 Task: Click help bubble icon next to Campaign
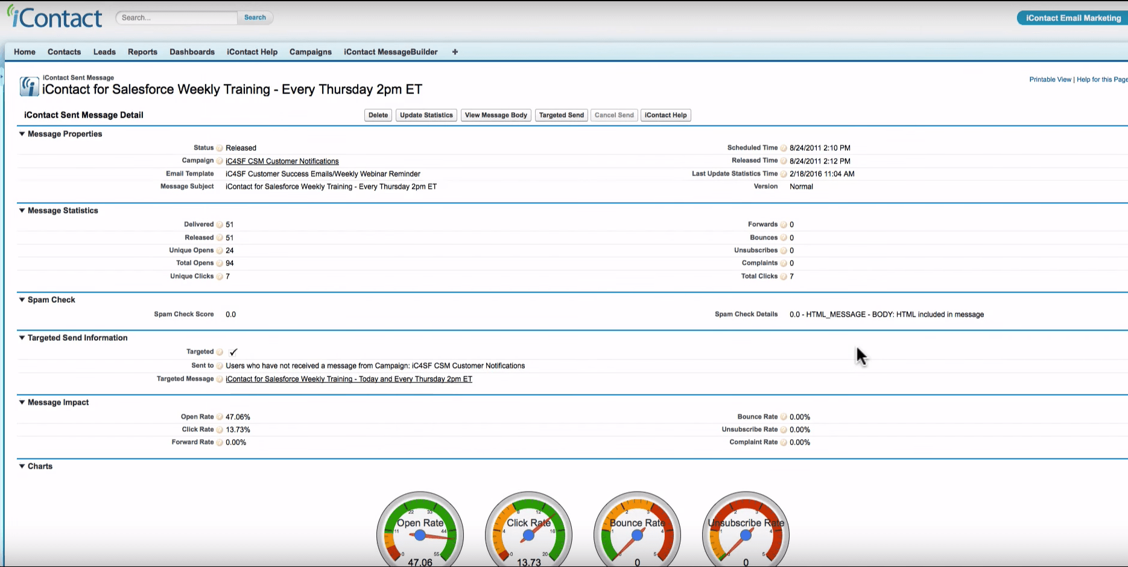click(x=220, y=161)
